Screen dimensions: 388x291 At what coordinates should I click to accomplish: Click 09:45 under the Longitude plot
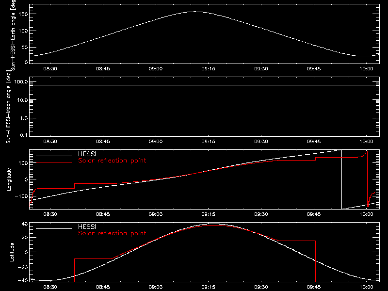[314, 214]
